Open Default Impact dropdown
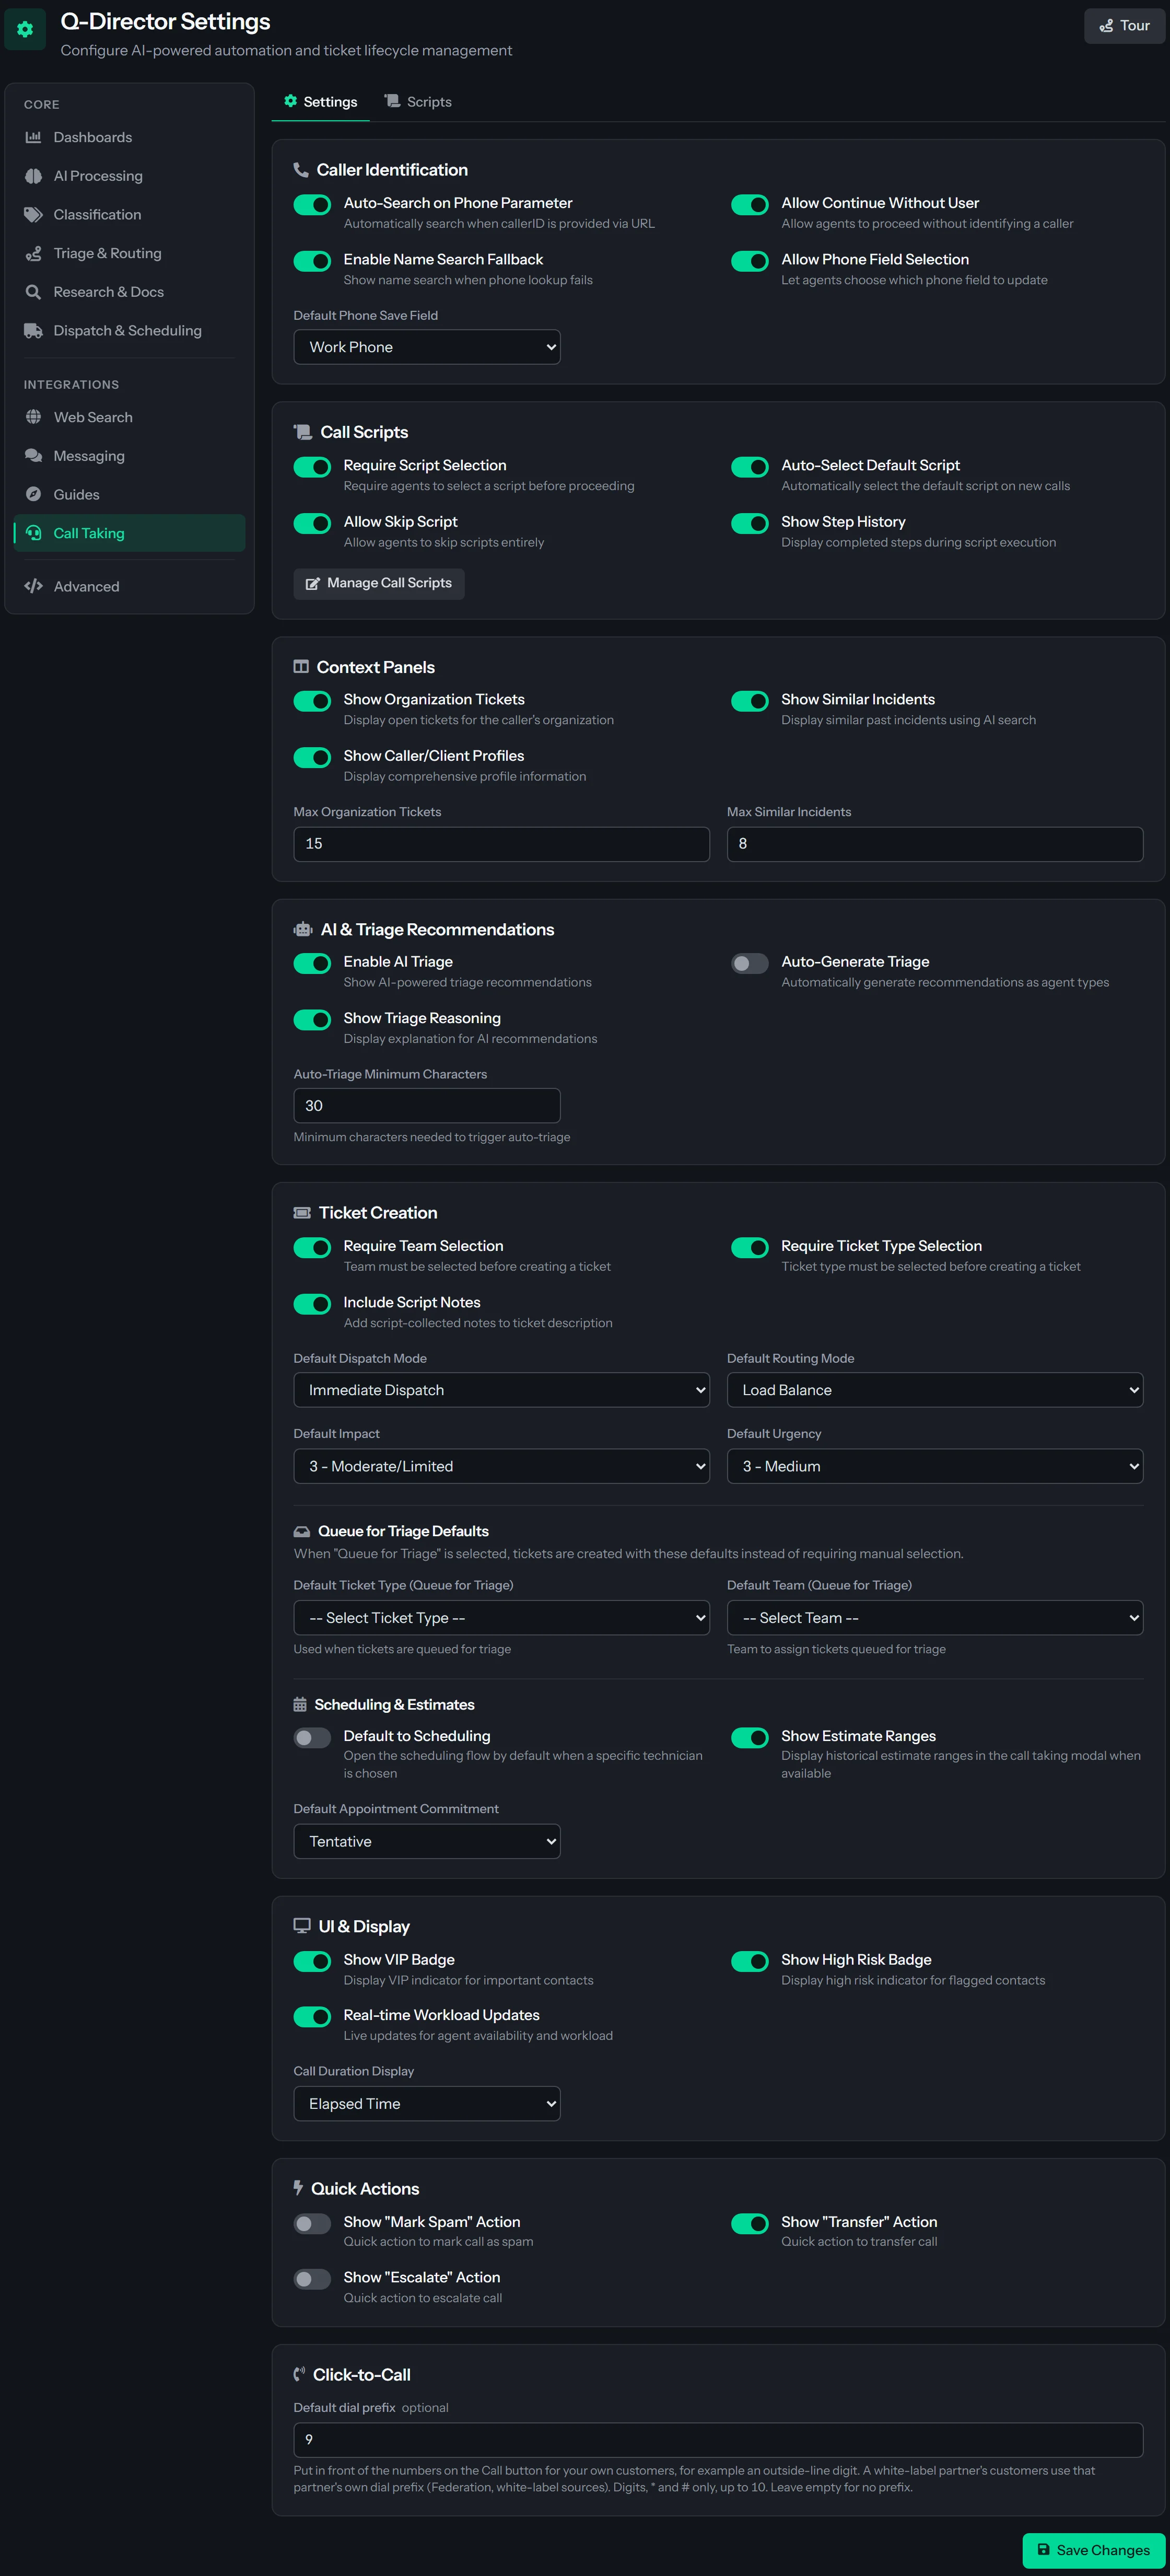The height and width of the screenshot is (2576, 1170). 501,1466
